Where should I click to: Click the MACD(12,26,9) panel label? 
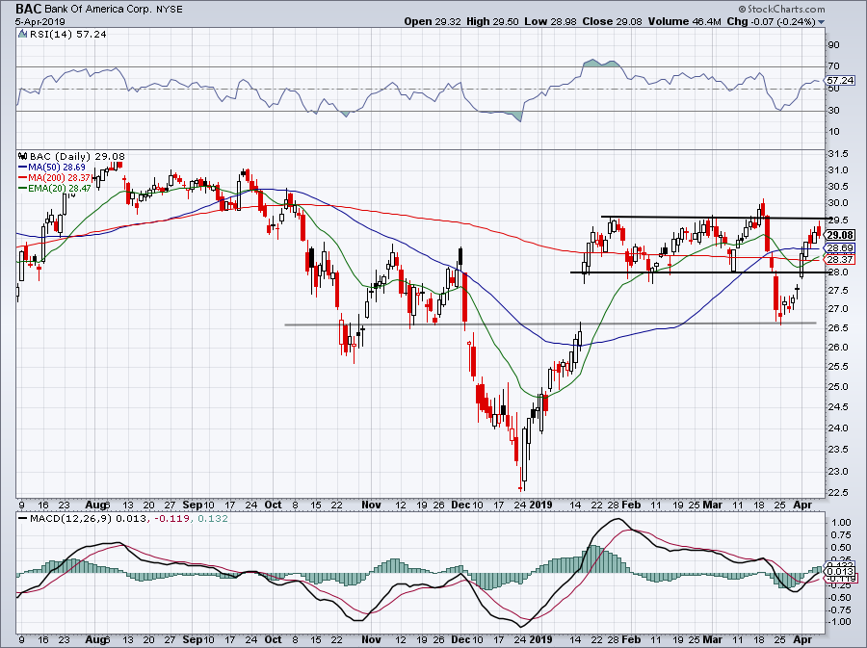(x=69, y=519)
